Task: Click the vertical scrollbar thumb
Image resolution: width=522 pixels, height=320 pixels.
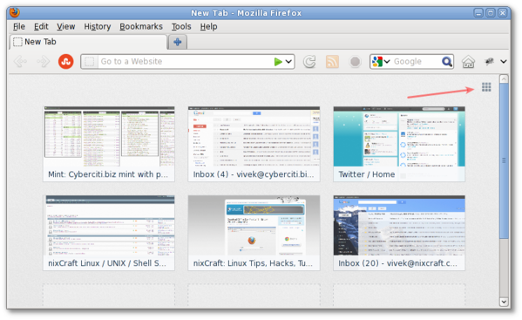Action: click(504, 160)
